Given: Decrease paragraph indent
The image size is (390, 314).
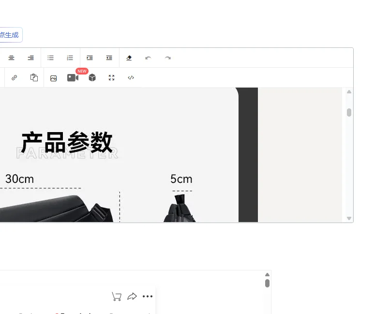Looking at the screenshot, I should tap(109, 58).
